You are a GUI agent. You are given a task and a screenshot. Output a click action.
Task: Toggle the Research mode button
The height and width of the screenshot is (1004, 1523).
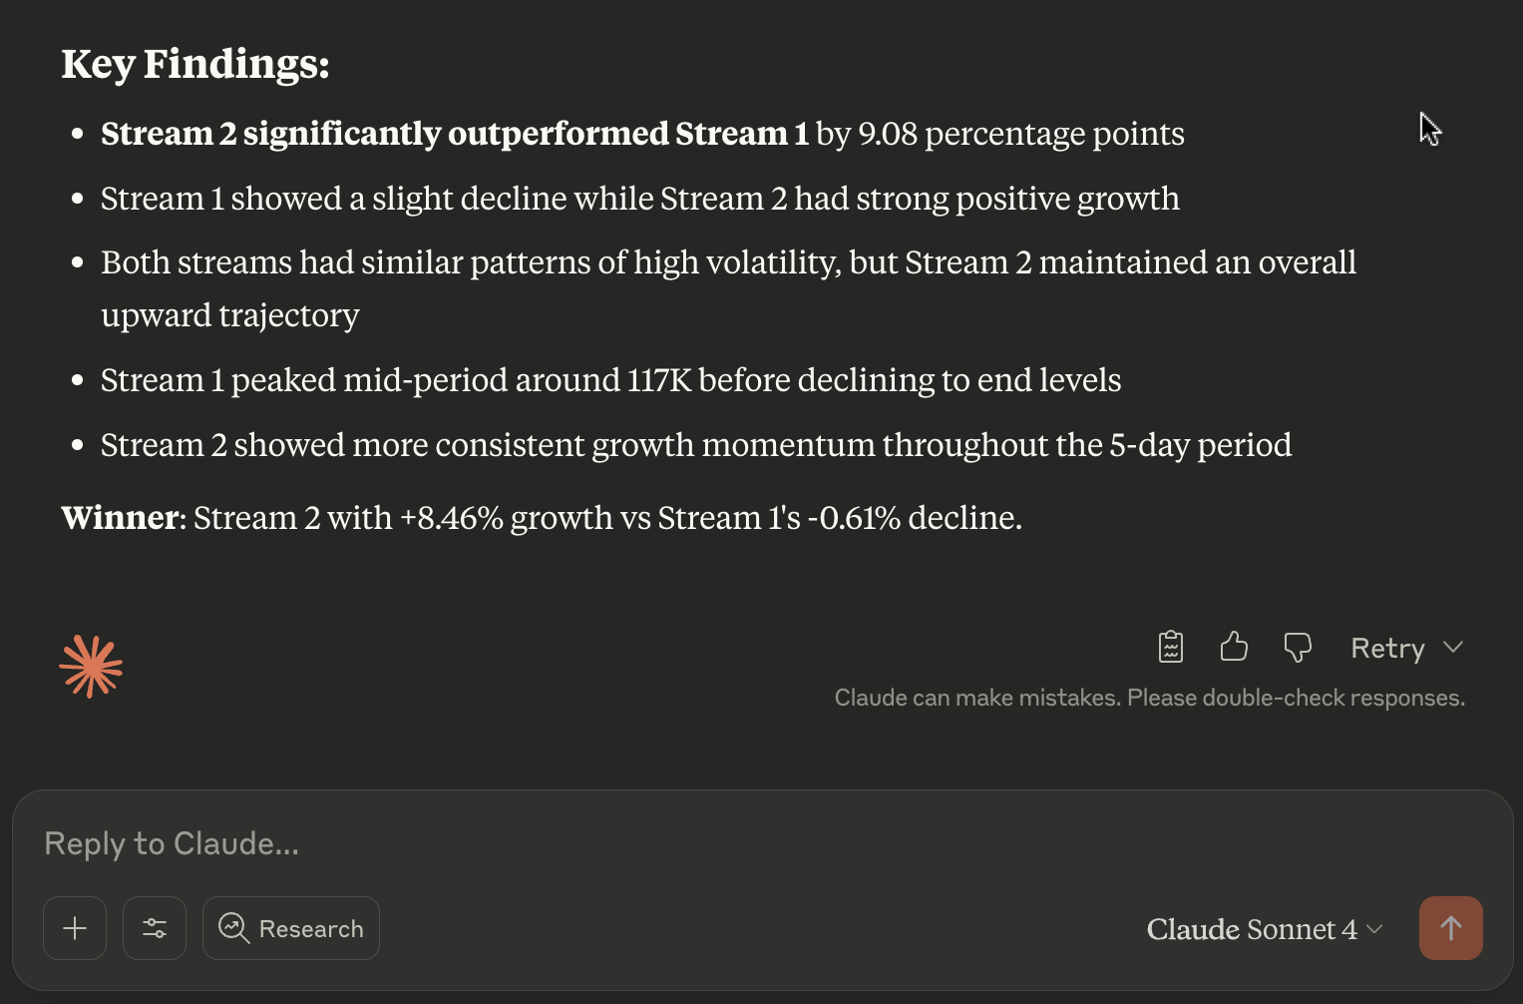(x=291, y=928)
